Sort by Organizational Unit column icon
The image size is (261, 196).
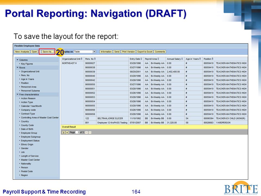pos(82,59)
